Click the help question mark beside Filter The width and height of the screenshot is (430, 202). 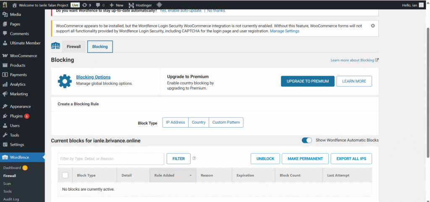[194, 159]
